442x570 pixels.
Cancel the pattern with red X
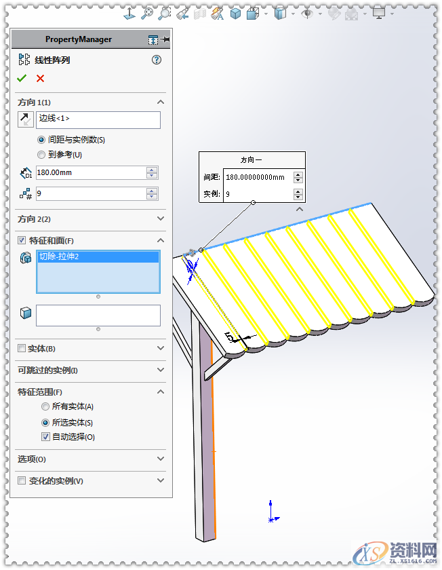40,78
